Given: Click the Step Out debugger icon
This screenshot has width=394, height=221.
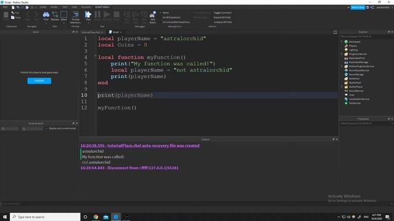Looking at the screenshot, I should 144,17.
